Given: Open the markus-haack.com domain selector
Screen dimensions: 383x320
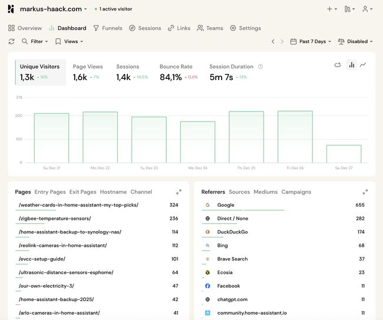Looking at the screenshot, I should 53,9.
